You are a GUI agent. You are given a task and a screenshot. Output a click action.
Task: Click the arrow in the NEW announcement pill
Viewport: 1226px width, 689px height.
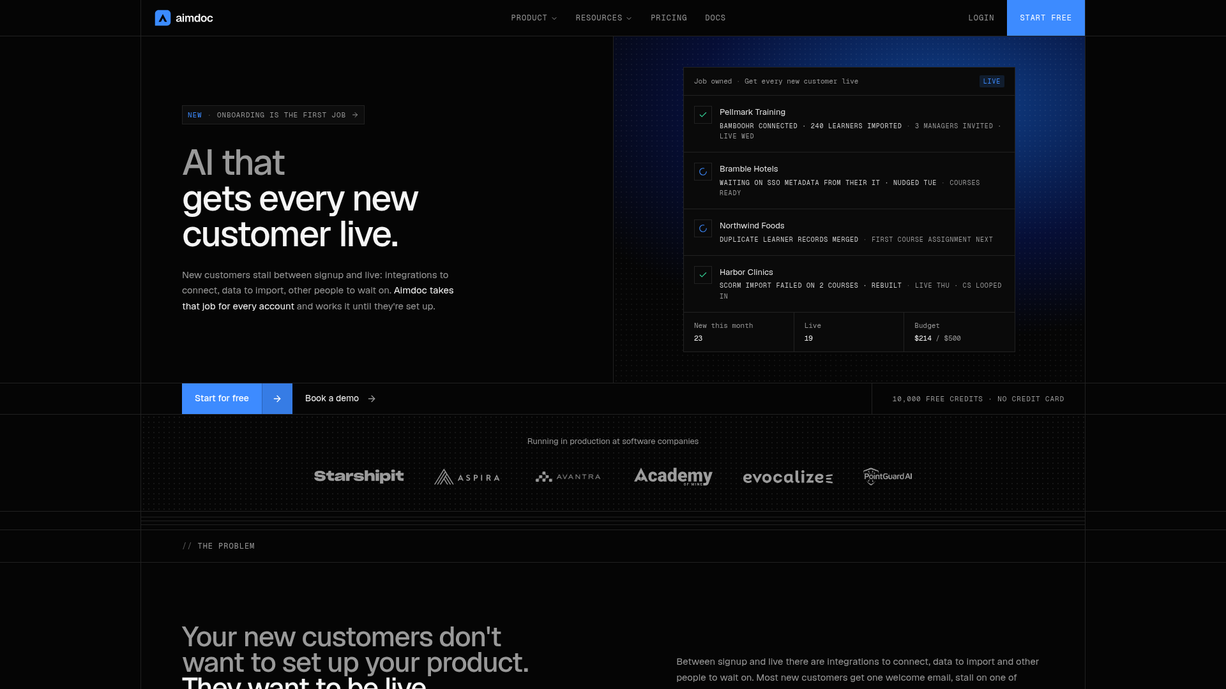355,115
